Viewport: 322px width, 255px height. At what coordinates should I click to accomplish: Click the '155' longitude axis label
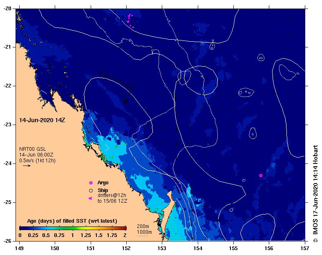coord(233,248)
